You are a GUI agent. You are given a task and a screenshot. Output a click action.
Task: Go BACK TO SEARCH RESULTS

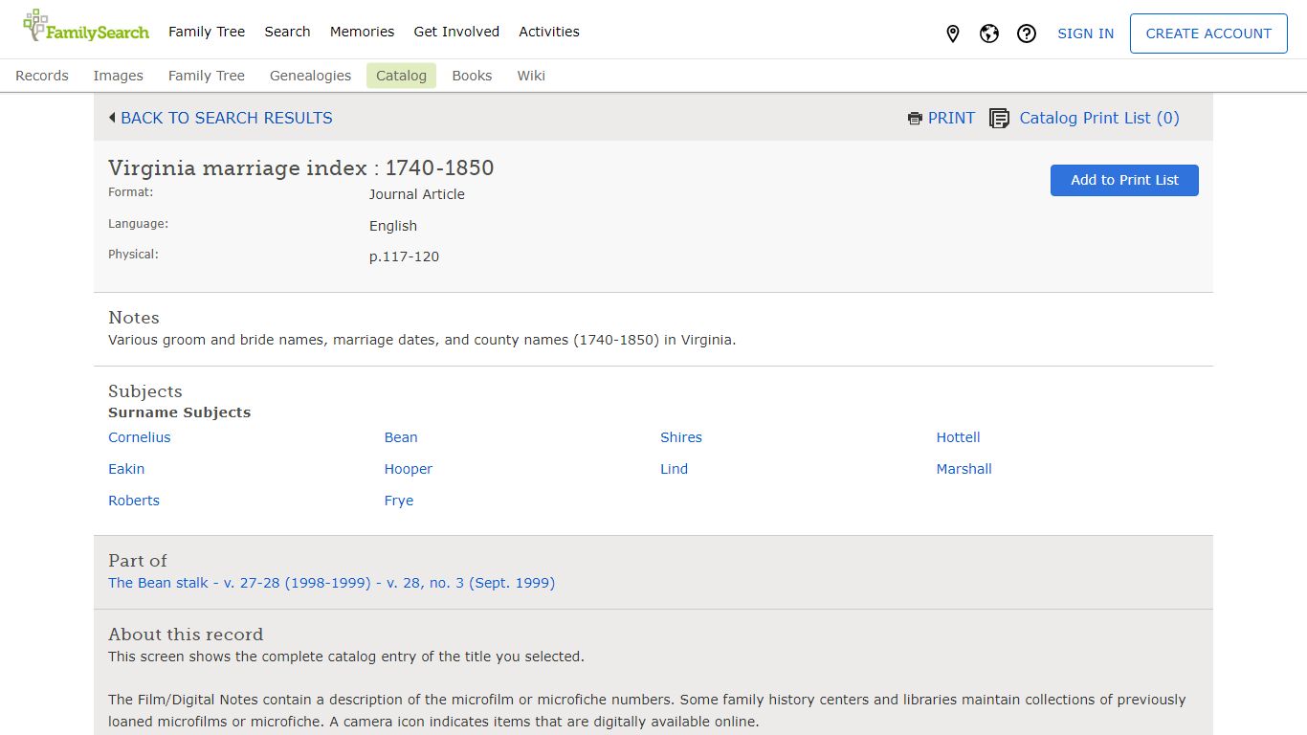(227, 118)
